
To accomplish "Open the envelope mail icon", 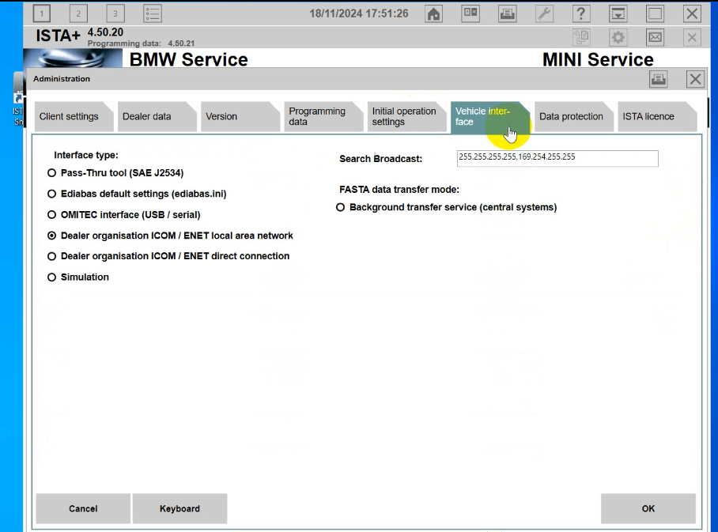I will tap(656, 37).
